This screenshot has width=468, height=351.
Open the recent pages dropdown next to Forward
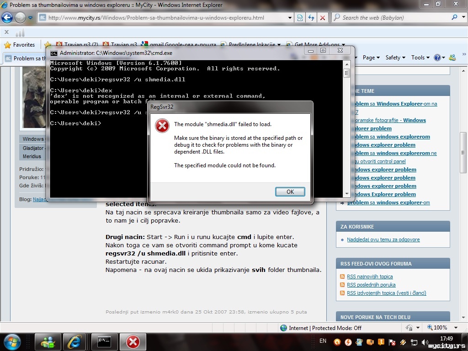click(x=30, y=18)
